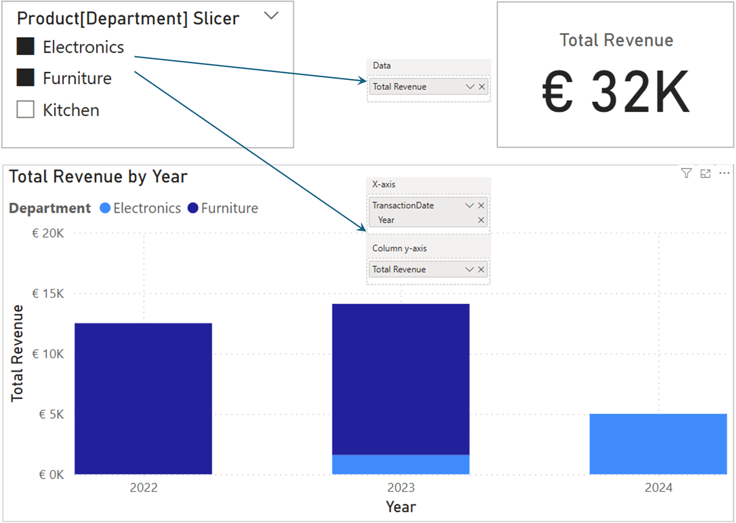Select the 2024 Electronics bar
Screen dimensions: 736x523
(658, 444)
